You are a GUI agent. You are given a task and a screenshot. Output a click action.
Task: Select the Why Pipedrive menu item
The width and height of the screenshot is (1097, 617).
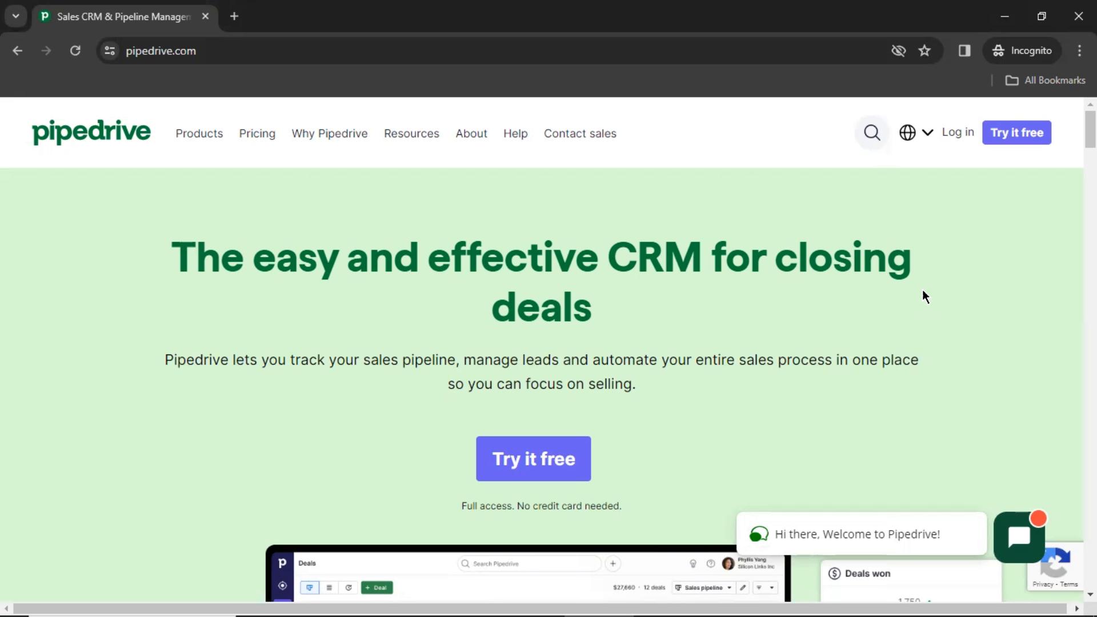click(329, 133)
